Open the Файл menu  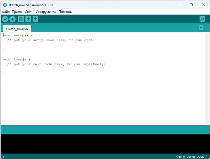[6, 12]
